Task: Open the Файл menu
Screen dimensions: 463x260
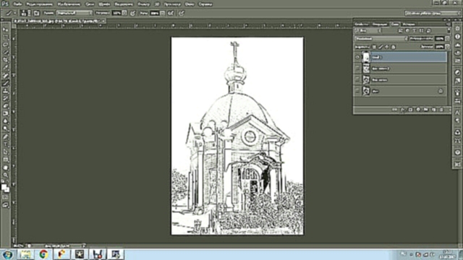Action: 17,4
